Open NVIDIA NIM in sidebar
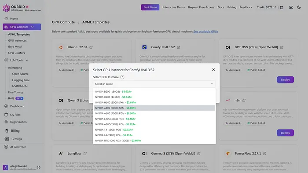The image size is (308, 173). tap(20, 86)
